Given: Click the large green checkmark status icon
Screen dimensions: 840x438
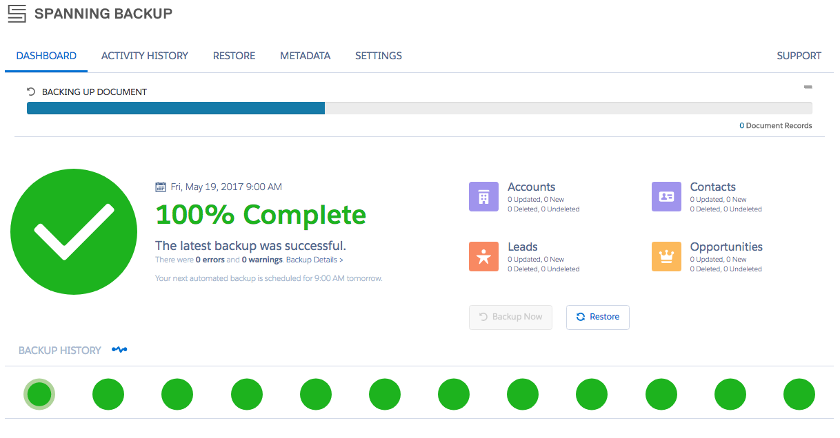Looking at the screenshot, I should point(74,231).
